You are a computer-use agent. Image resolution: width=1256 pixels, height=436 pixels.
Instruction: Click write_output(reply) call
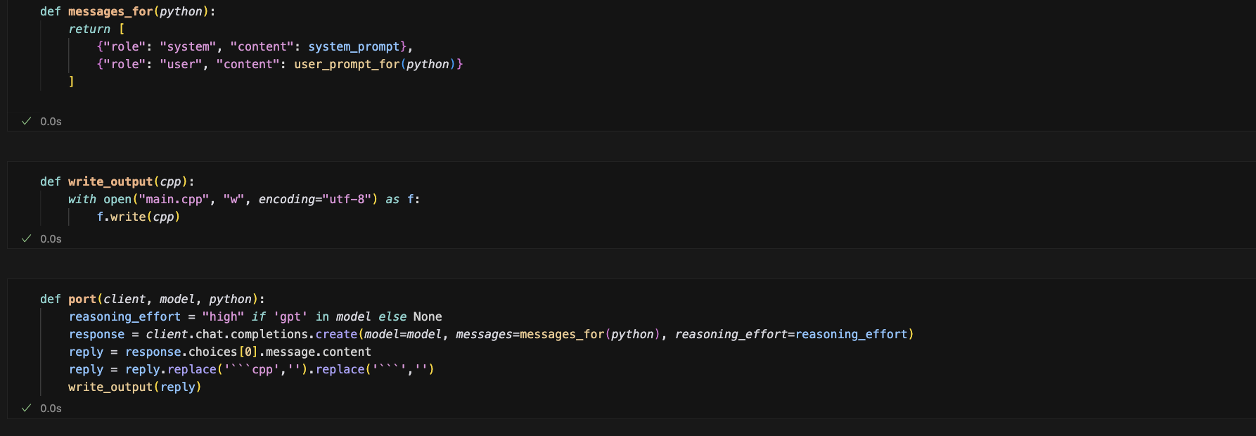coord(135,387)
